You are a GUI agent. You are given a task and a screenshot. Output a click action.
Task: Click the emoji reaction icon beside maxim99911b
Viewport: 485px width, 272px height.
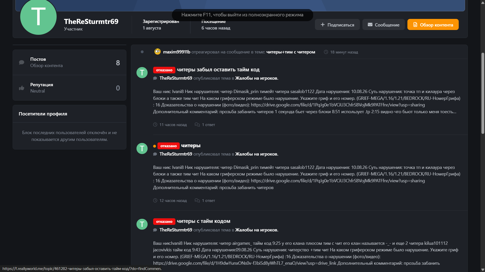click(157, 52)
